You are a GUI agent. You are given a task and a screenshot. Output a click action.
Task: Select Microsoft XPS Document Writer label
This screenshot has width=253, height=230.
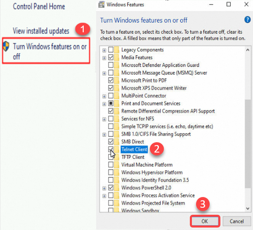pos(154,88)
